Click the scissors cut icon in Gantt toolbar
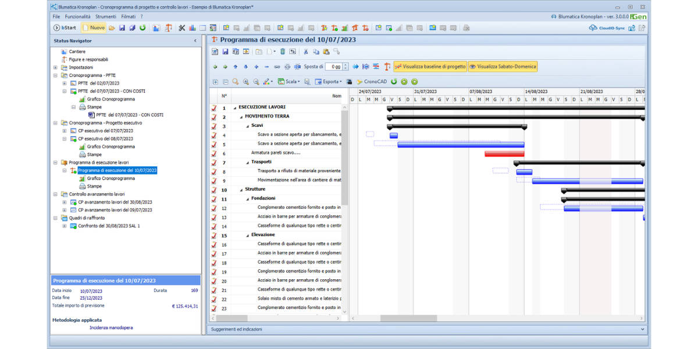This screenshot has width=698, height=349. [306, 52]
